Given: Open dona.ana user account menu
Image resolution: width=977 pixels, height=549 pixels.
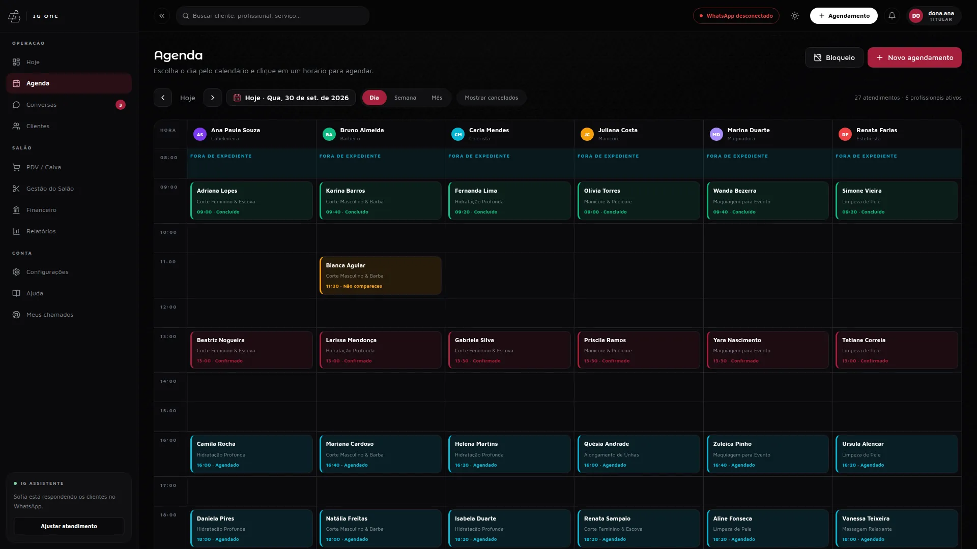Looking at the screenshot, I should pyautogui.click(x=934, y=16).
